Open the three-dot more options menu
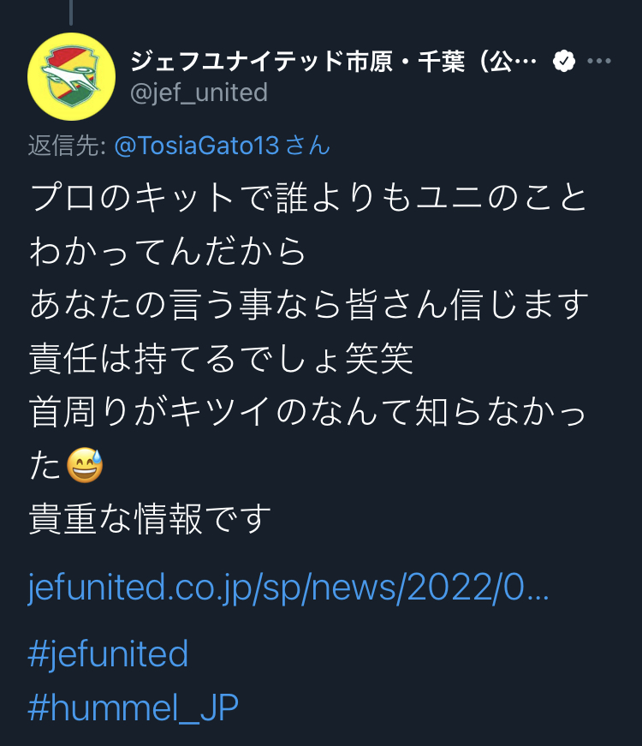The image size is (642, 746). pos(599,61)
